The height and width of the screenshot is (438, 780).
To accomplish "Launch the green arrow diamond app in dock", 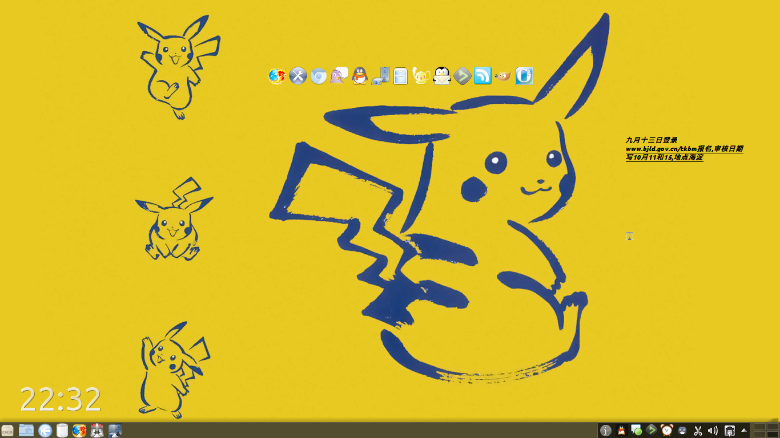I will pyautogui.click(x=463, y=76).
